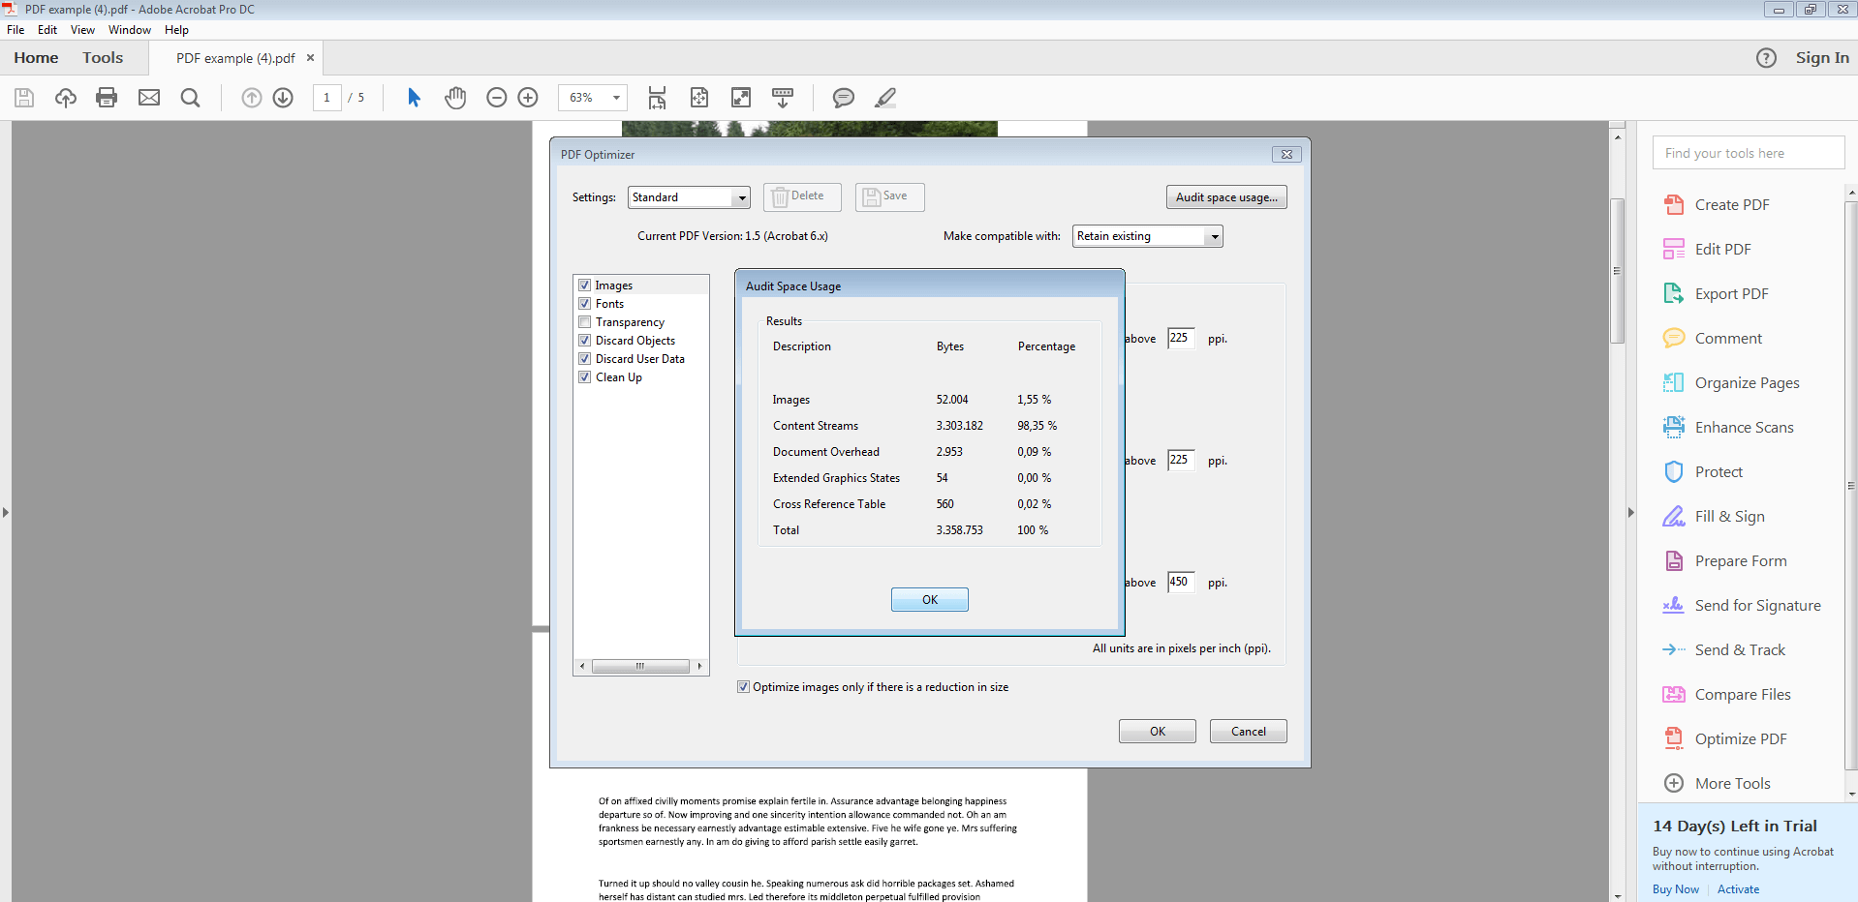Screen dimensions: 1858x902
Task: Select the Hand pan tool
Action: pos(455,98)
